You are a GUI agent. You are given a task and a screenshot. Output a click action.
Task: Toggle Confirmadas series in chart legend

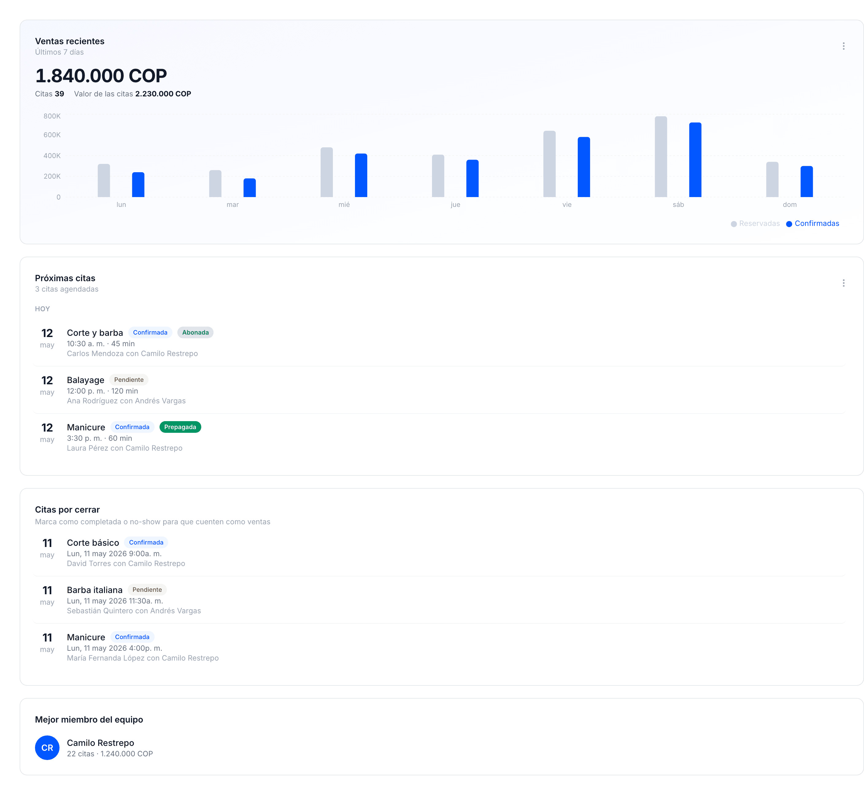812,224
